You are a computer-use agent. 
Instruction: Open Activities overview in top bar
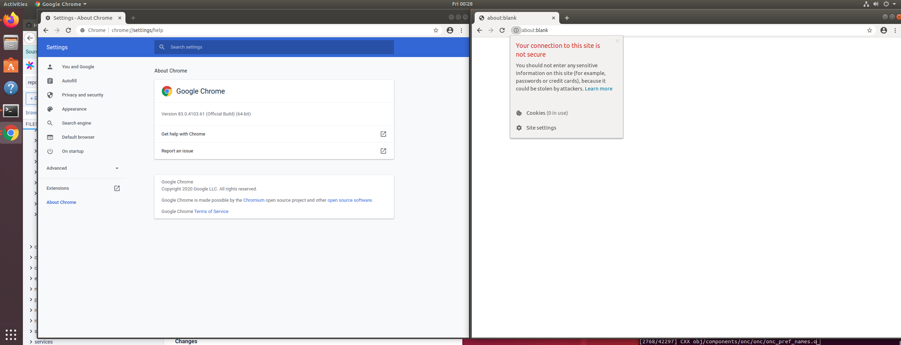click(x=16, y=4)
